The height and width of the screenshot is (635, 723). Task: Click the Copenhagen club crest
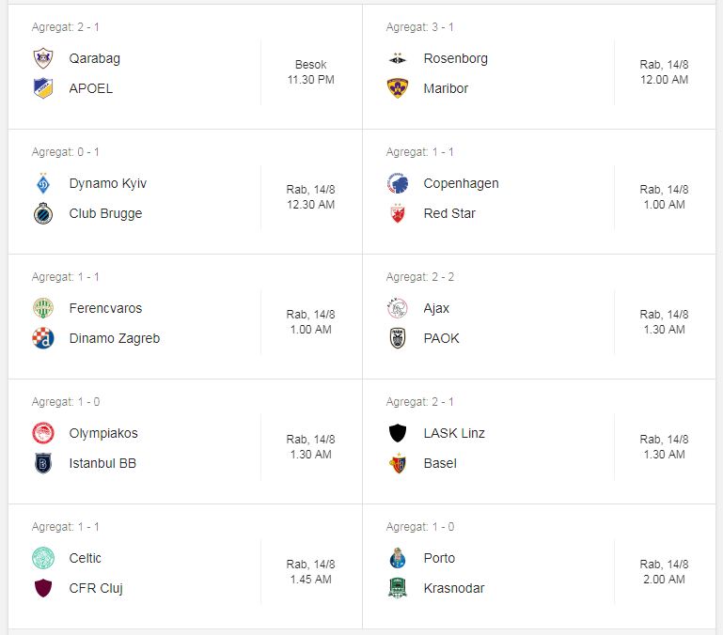tap(398, 183)
